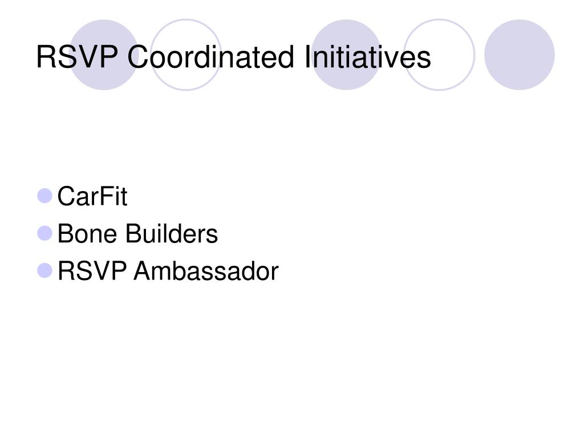
Task: Select the CarFit bullet text
Action: coord(92,196)
